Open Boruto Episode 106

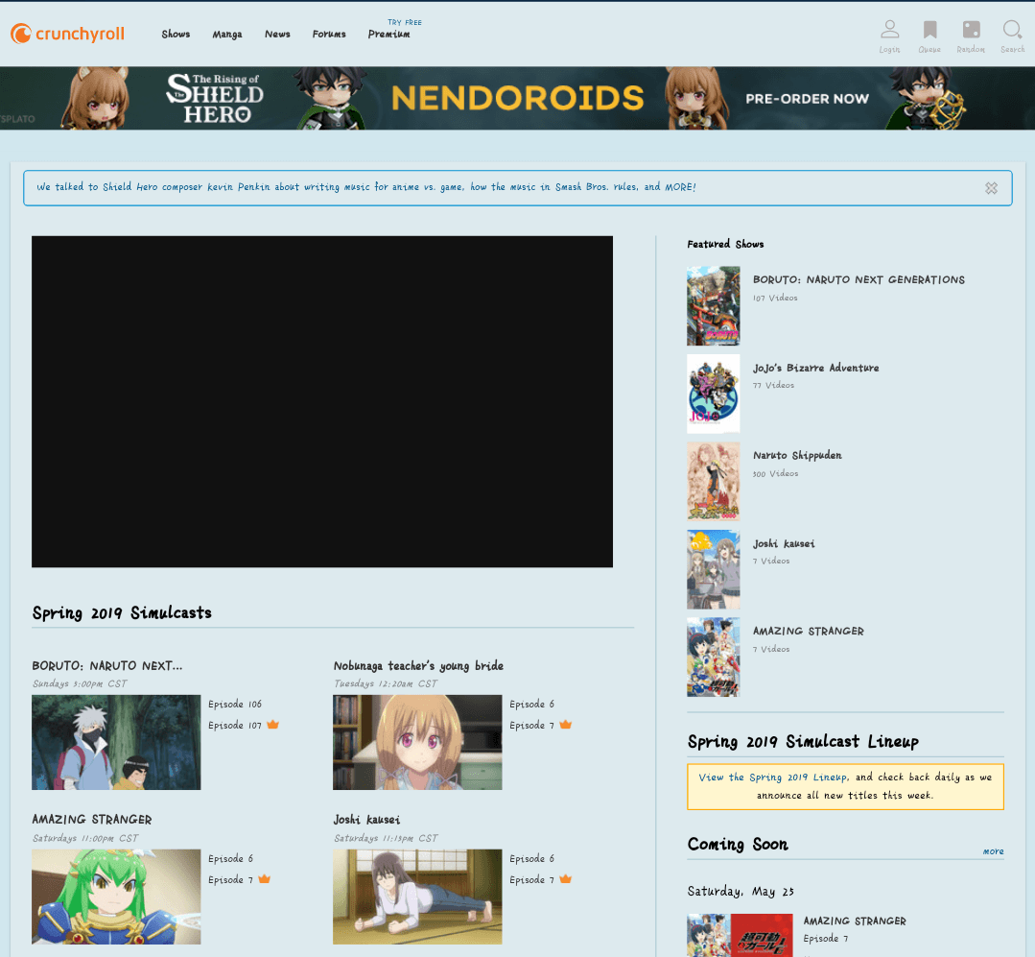pos(235,704)
